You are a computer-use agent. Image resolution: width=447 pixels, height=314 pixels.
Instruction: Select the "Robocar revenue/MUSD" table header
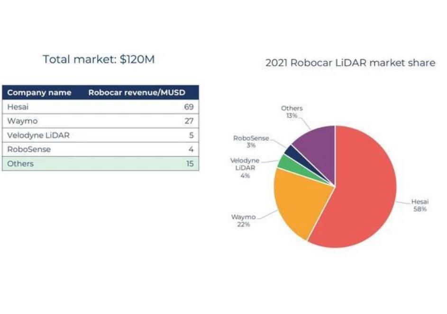(x=137, y=92)
